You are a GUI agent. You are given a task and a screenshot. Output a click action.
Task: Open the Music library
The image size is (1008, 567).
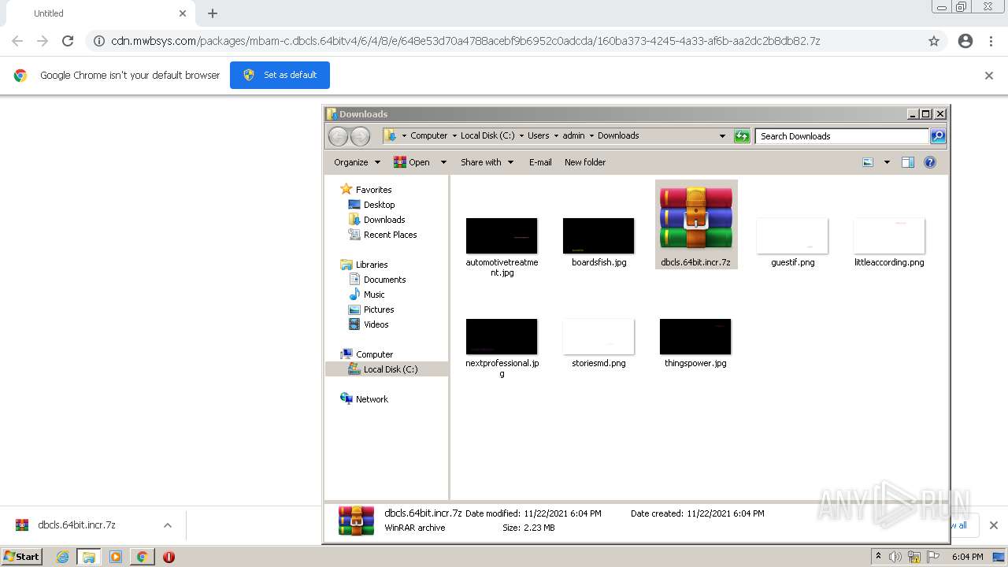pos(374,295)
